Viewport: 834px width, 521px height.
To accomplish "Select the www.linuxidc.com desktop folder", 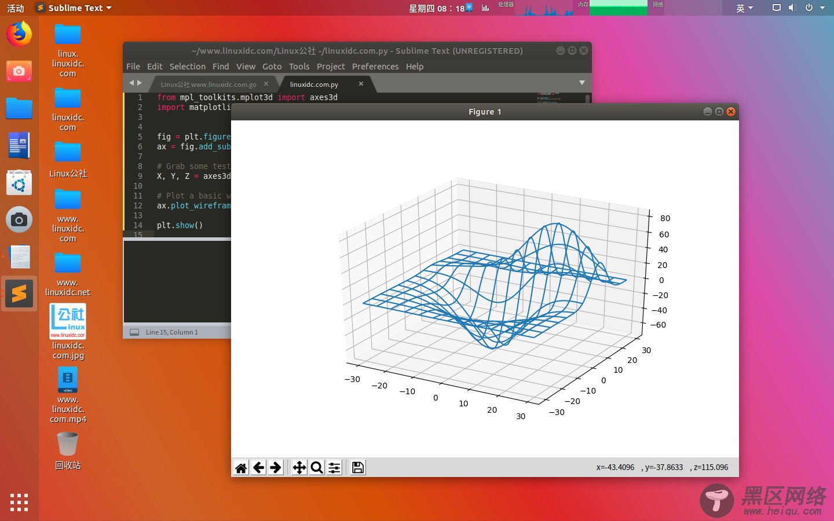I will [68, 215].
